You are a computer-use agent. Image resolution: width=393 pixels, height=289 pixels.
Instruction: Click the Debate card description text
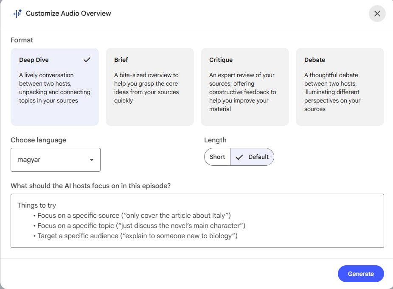332,92
